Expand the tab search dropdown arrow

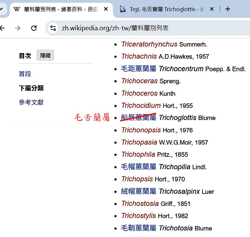click(2, 9)
